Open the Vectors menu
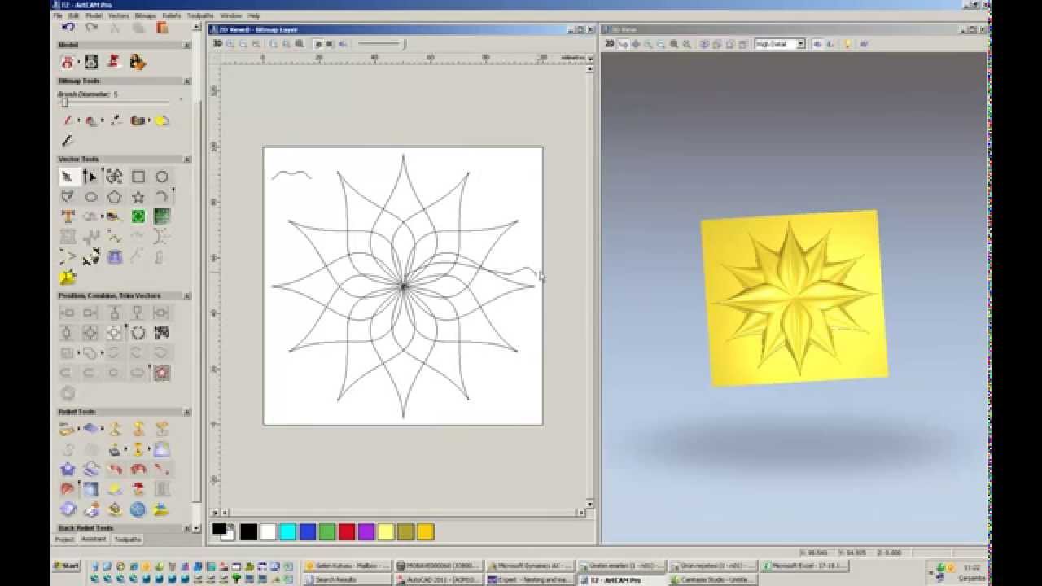The image size is (1042, 586). 118,15
